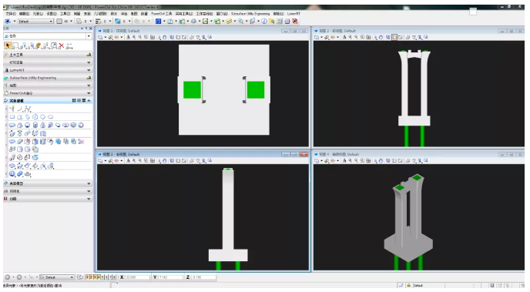Click the Extrude solid tool
Image resolution: width=530 pixels, height=292 pixels.
coord(12,133)
